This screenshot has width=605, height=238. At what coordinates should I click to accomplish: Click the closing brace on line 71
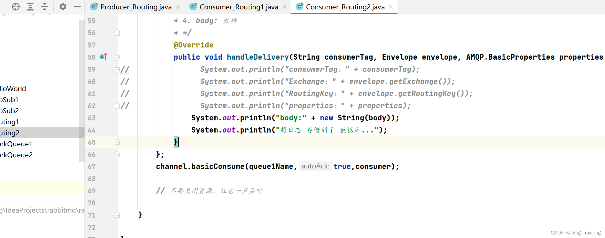click(x=140, y=215)
